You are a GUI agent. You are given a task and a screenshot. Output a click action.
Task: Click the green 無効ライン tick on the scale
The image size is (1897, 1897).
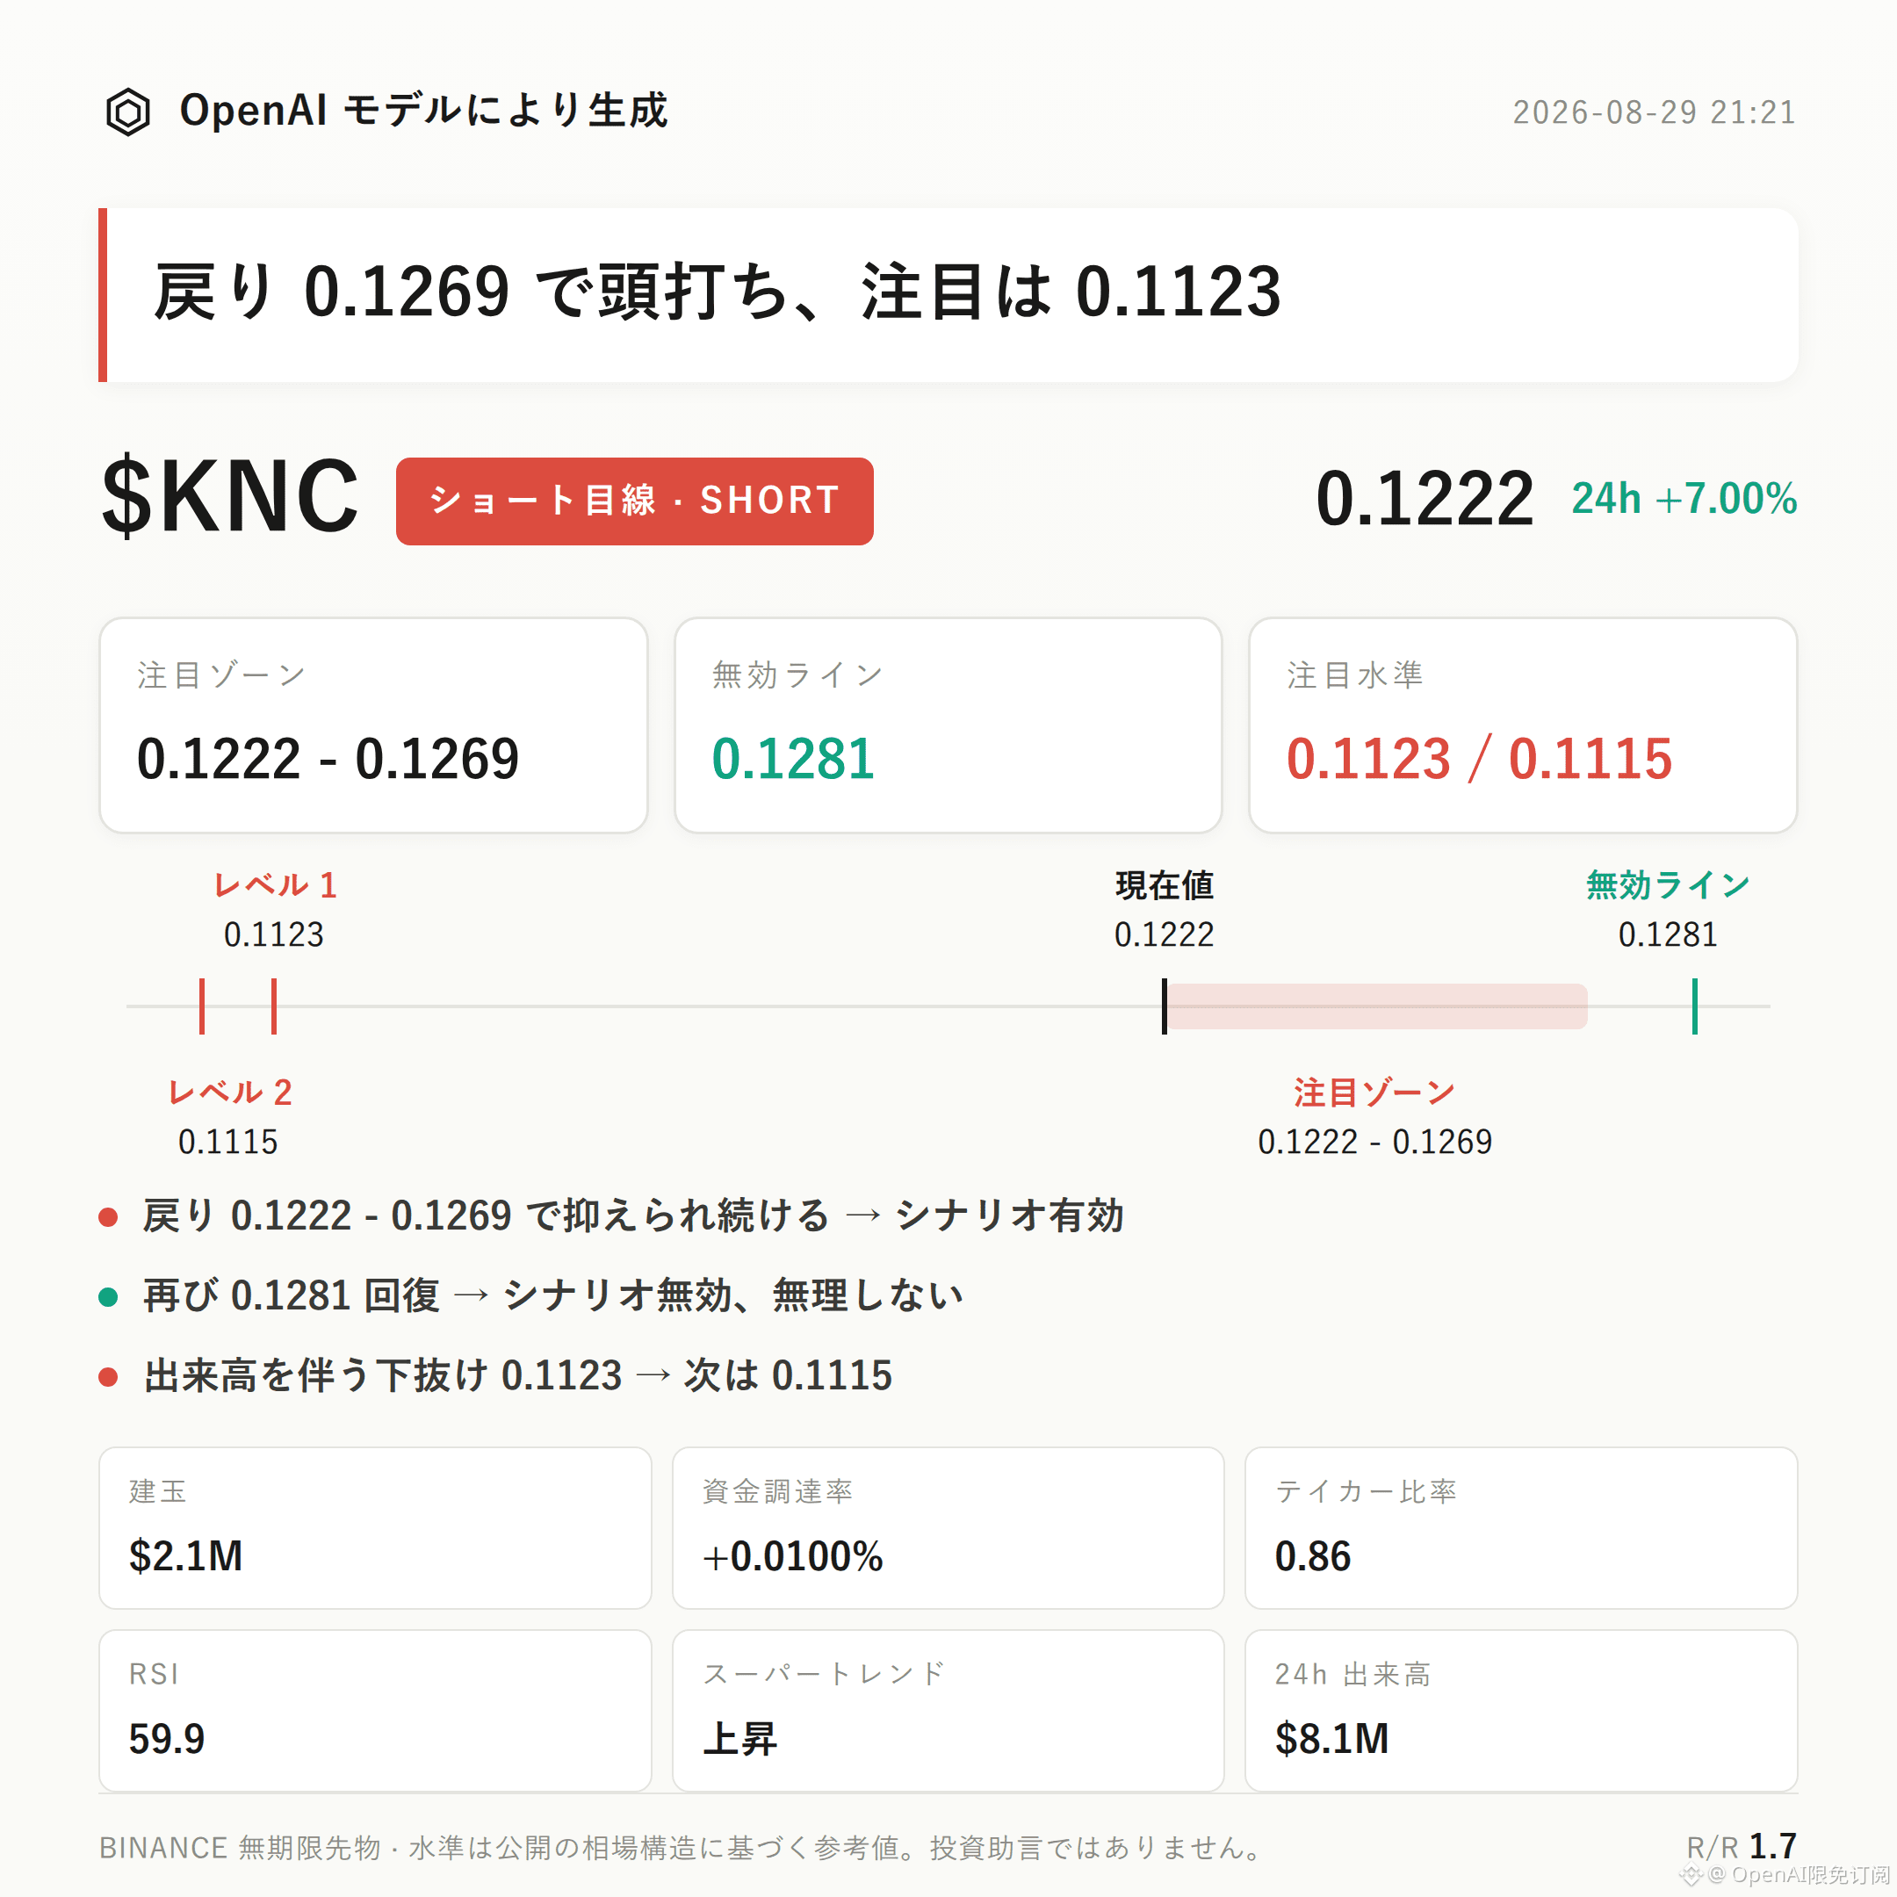[1695, 1006]
